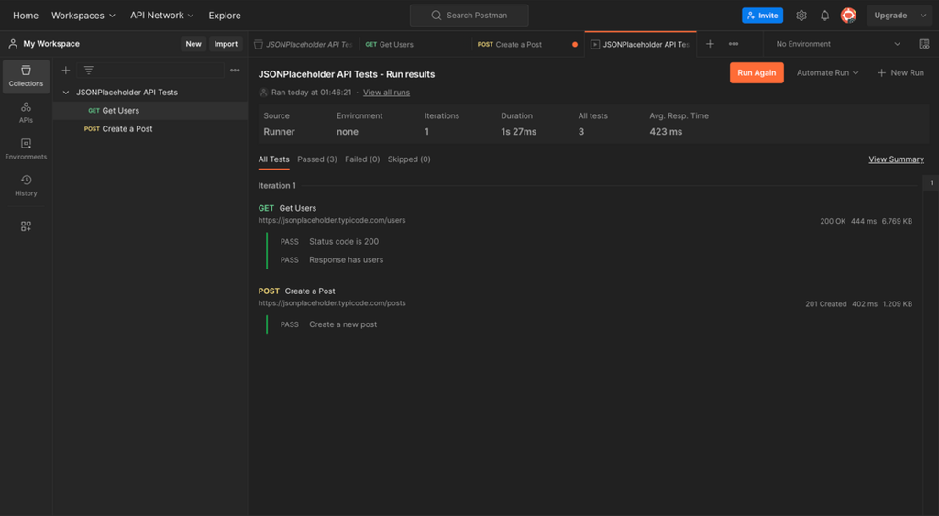Open the APIs sidebar panel
Viewport: 939px width, 516px height.
[26, 113]
